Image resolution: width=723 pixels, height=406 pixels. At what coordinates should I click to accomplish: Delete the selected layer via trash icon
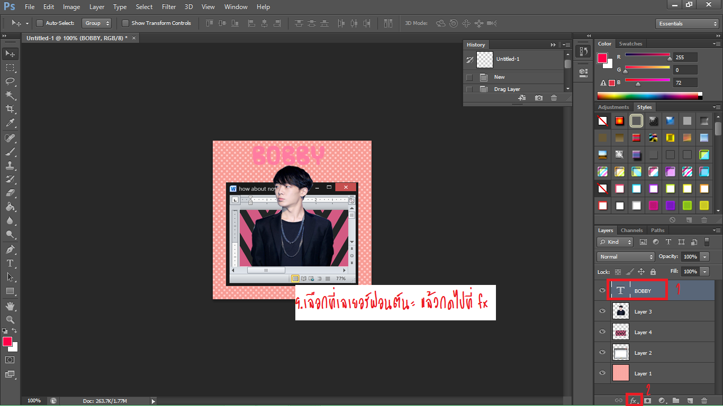pyautogui.click(x=704, y=401)
